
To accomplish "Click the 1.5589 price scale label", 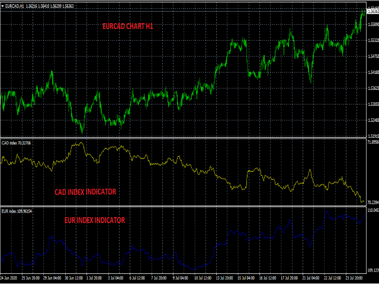I will coord(374,24).
